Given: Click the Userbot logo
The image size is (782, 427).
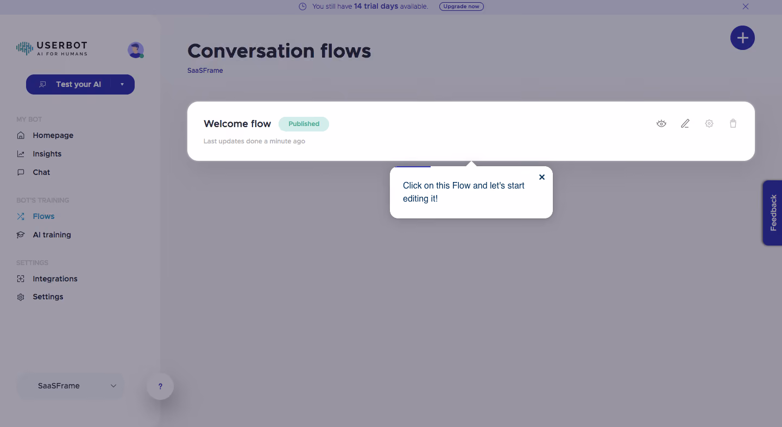Looking at the screenshot, I should click(52, 48).
